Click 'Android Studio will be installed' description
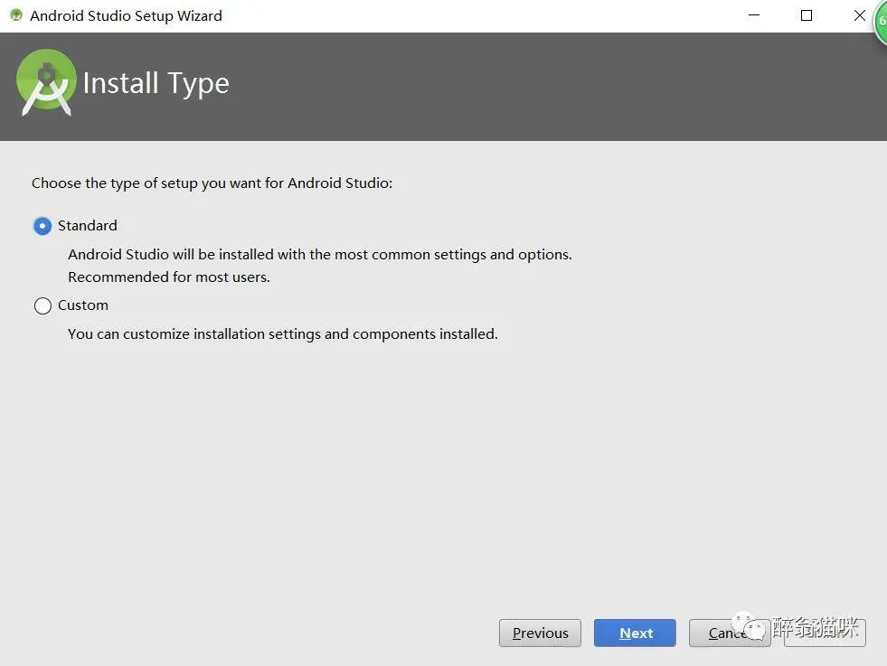 coord(320,255)
